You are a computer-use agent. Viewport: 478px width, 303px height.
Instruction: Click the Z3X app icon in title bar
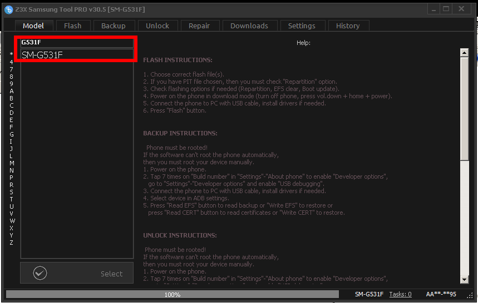click(x=8, y=9)
